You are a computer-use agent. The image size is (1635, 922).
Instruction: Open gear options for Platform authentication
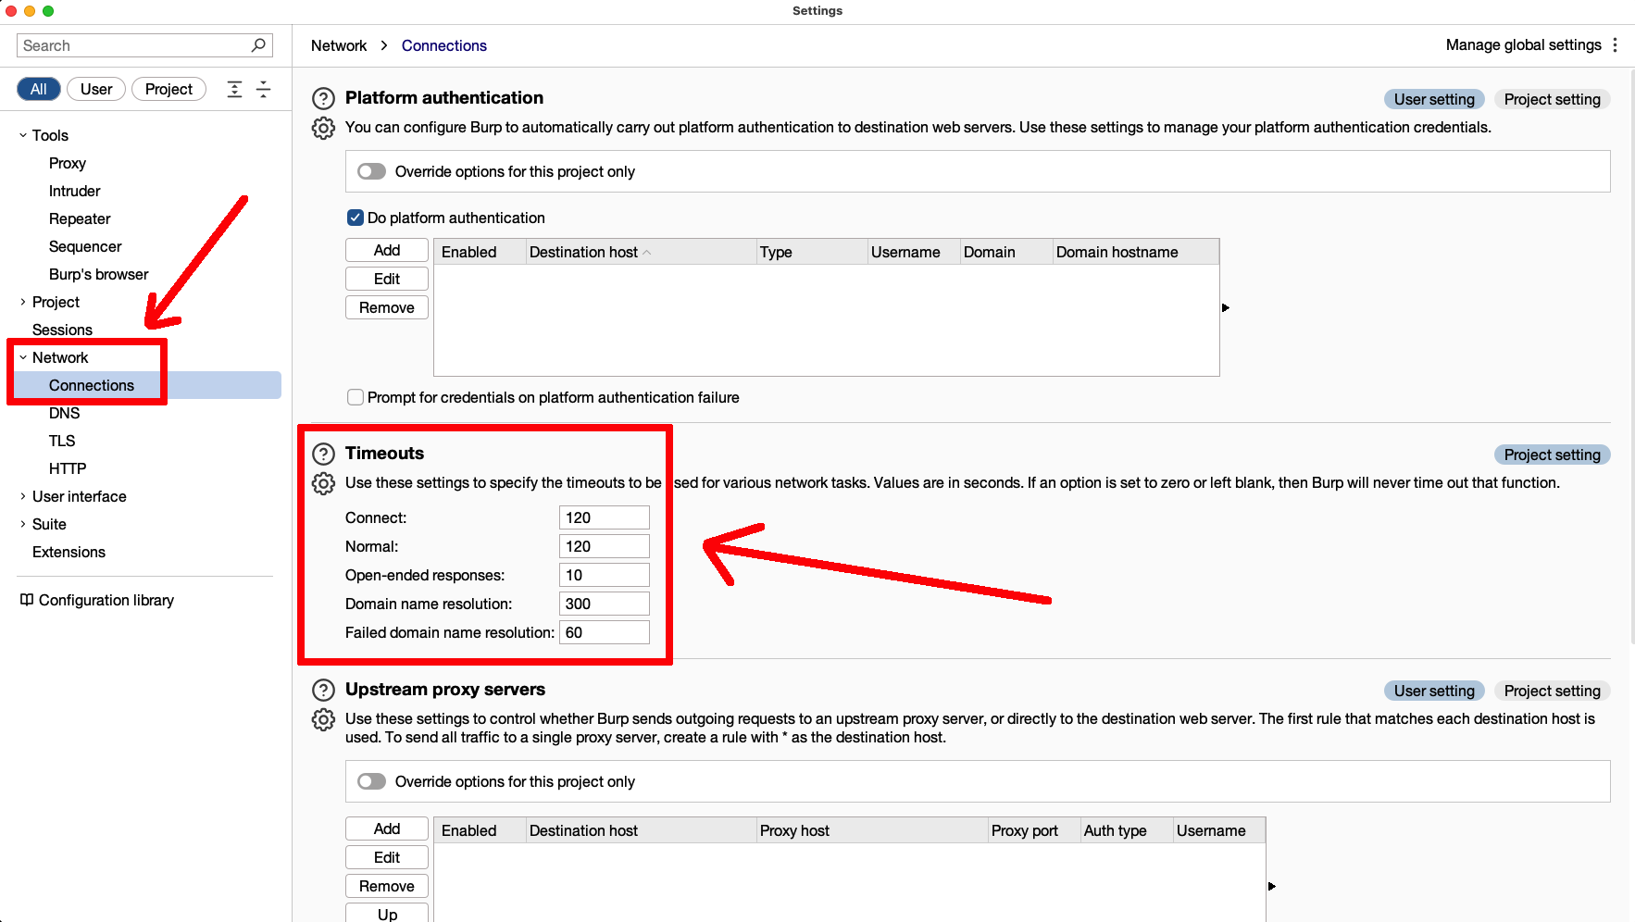tap(323, 128)
